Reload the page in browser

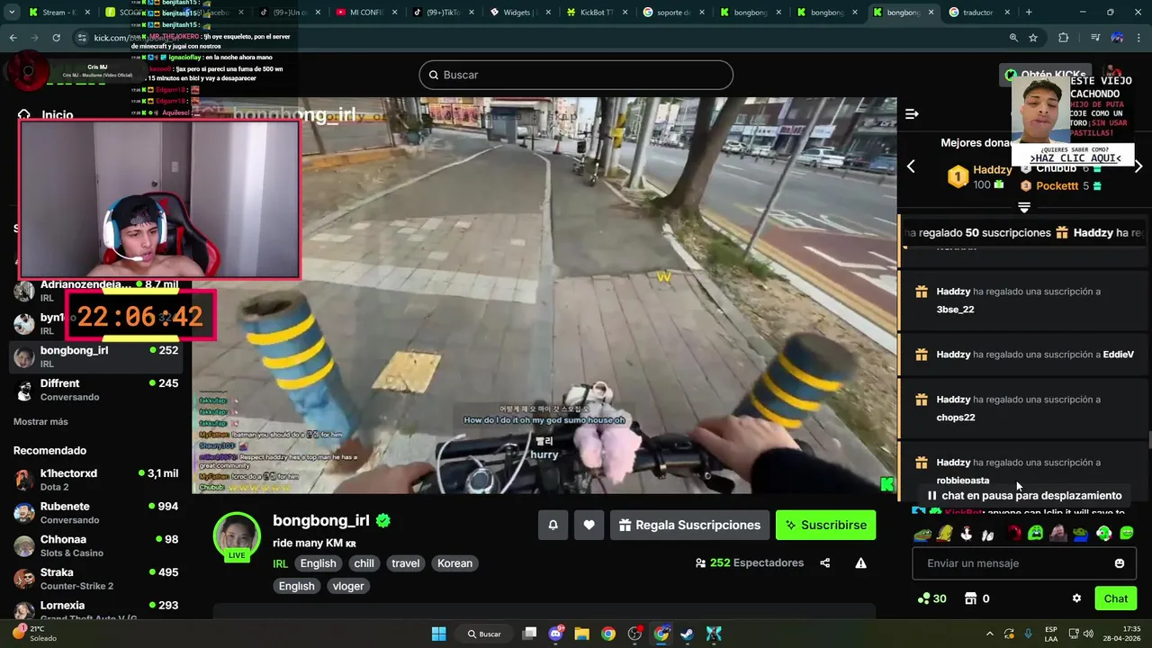click(x=56, y=38)
